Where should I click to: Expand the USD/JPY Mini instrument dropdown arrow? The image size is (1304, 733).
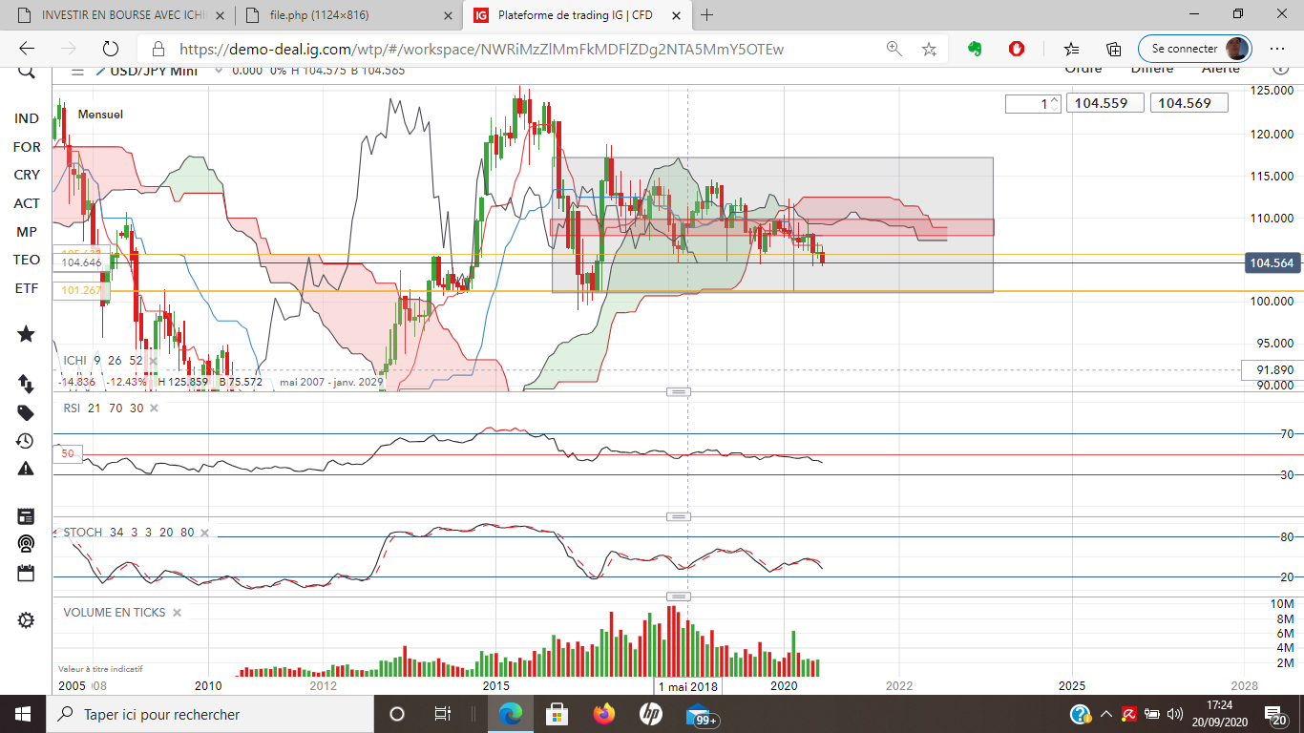click(100, 71)
